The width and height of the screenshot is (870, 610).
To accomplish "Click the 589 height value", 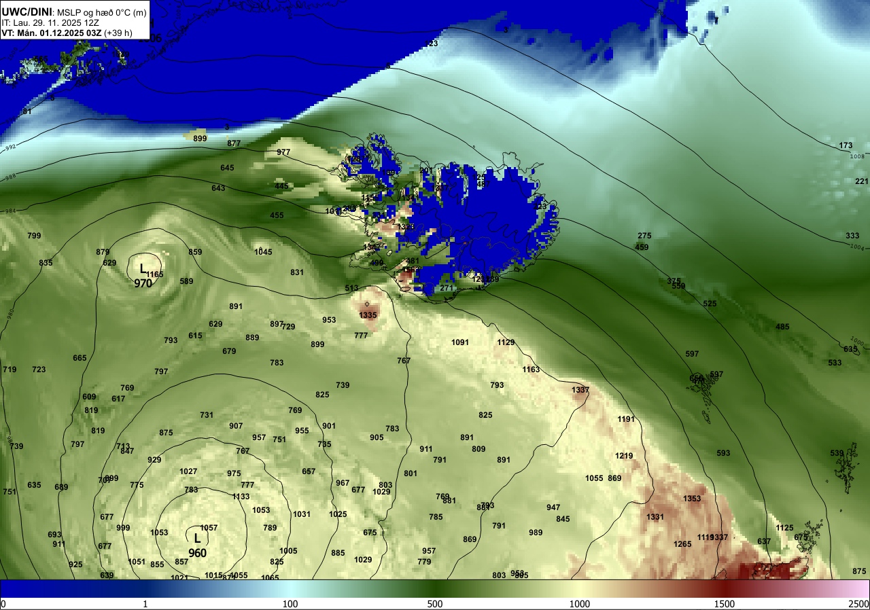I will tap(186, 281).
